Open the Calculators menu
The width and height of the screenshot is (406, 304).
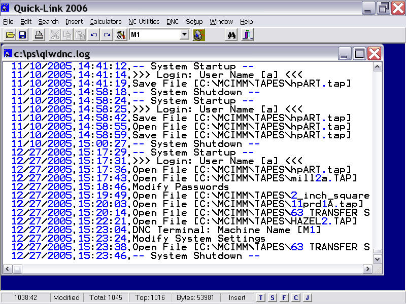pyautogui.click(x=106, y=22)
